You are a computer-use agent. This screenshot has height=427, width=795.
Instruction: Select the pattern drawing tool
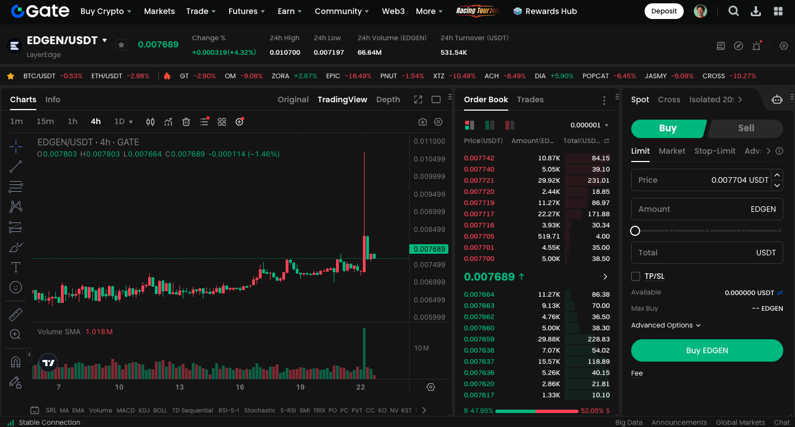[16, 207]
